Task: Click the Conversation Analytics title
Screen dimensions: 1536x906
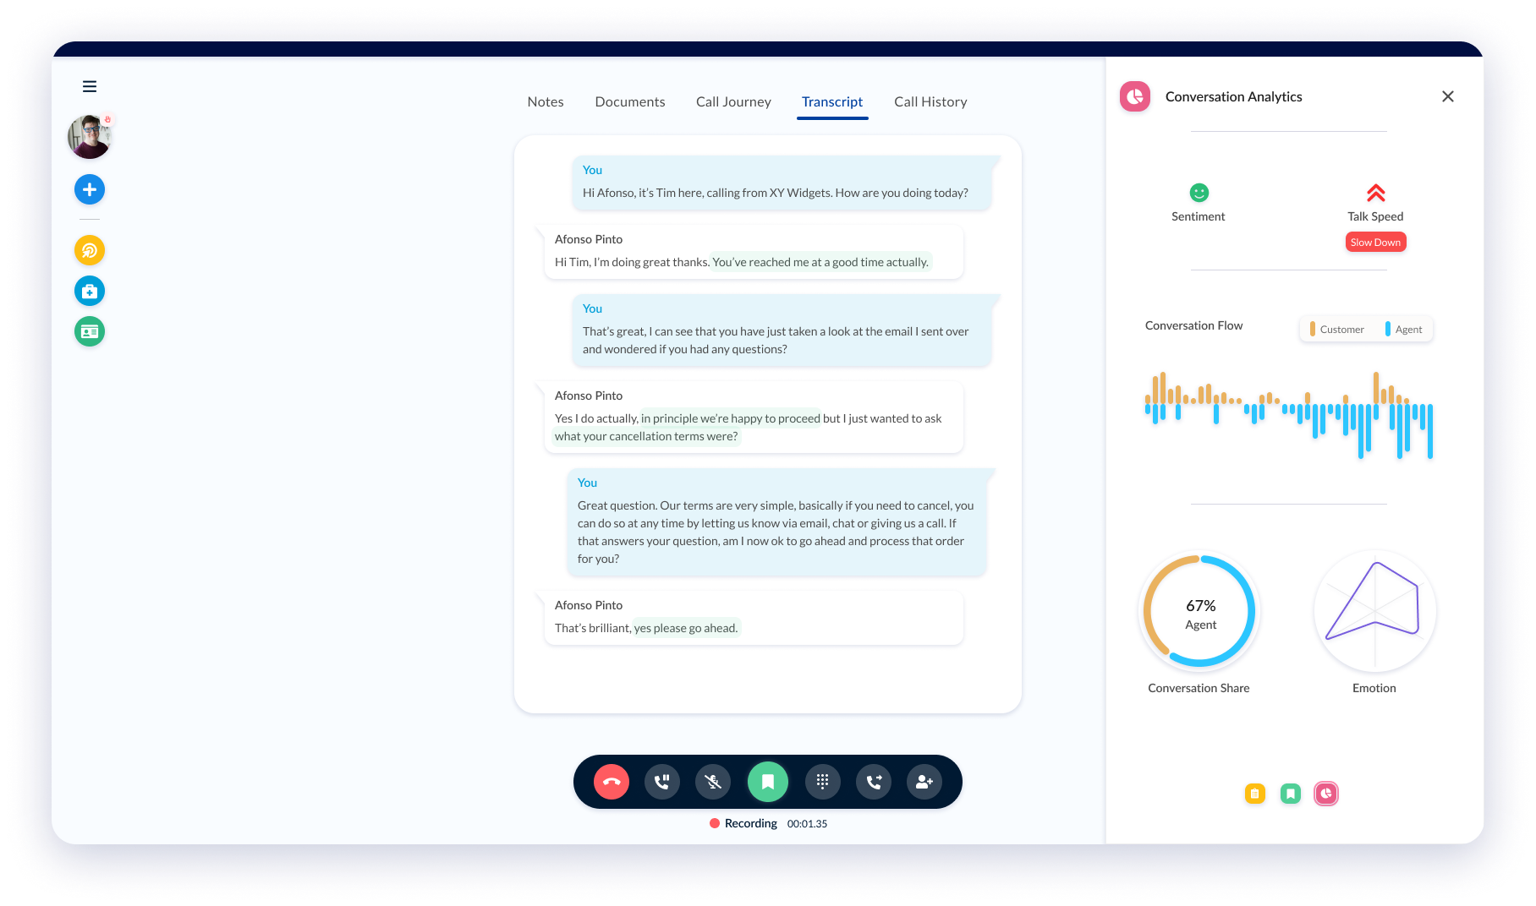Action: tap(1234, 96)
